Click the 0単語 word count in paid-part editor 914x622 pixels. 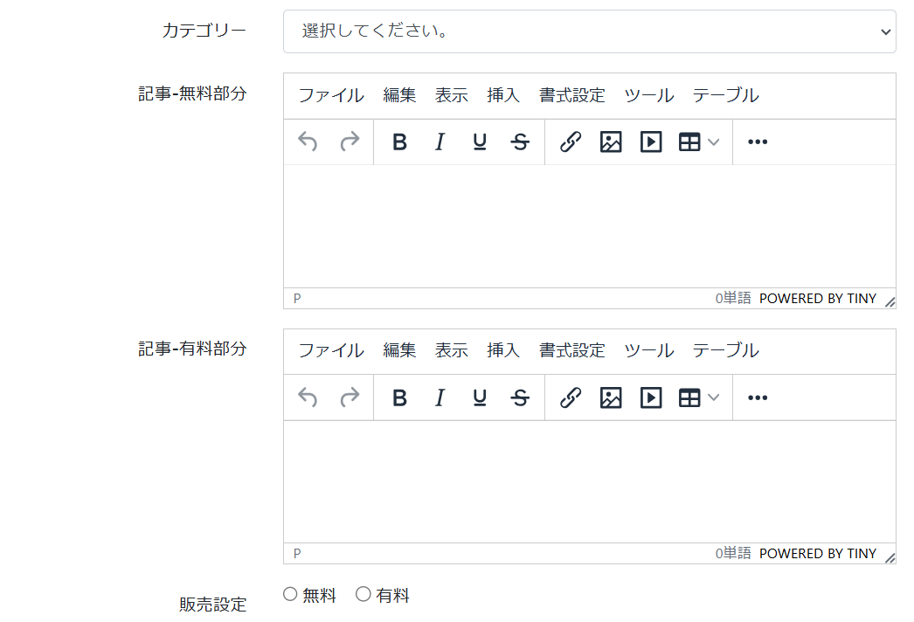click(732, 554)
